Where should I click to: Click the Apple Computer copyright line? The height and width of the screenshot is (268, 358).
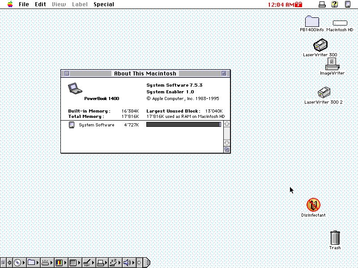(x=183, y=98)
